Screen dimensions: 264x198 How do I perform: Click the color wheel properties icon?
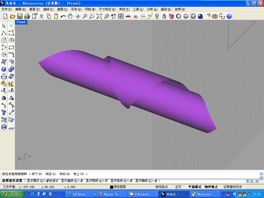tap(179, 16)
